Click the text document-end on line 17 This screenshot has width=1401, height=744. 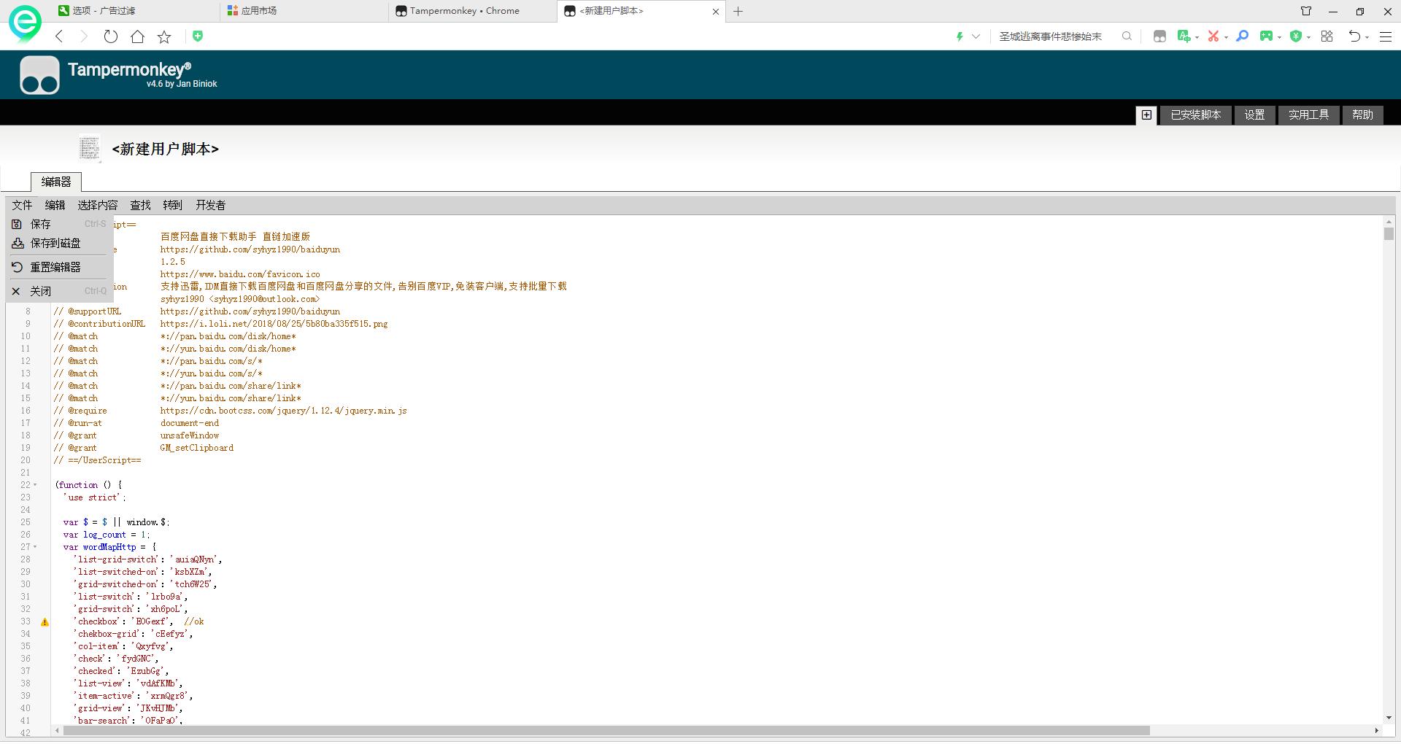(x=190, y=424)
